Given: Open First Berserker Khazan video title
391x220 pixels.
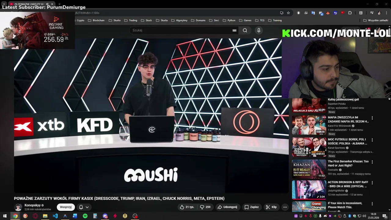Looking at the screenshot, I should click(x=348, y=163).
